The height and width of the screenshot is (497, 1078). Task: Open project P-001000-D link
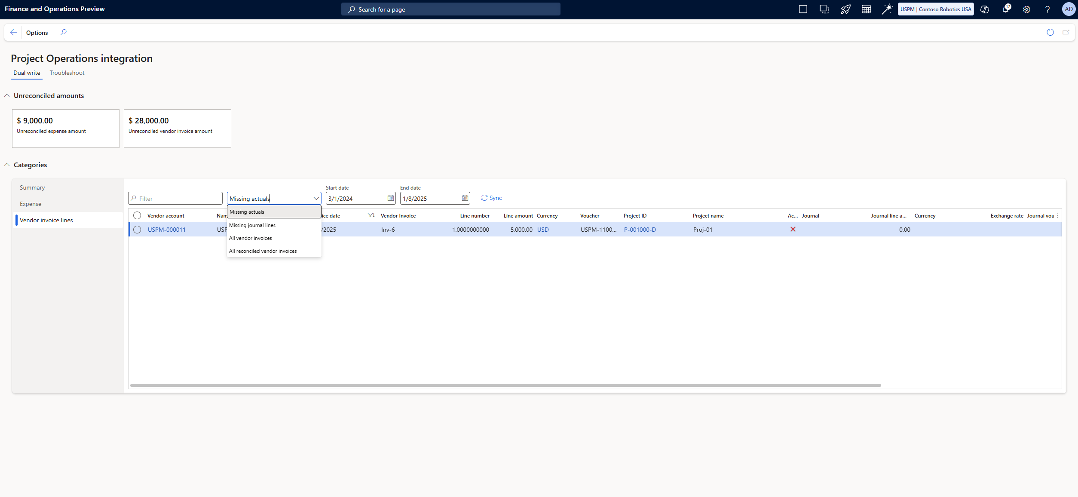pos(640,230)
